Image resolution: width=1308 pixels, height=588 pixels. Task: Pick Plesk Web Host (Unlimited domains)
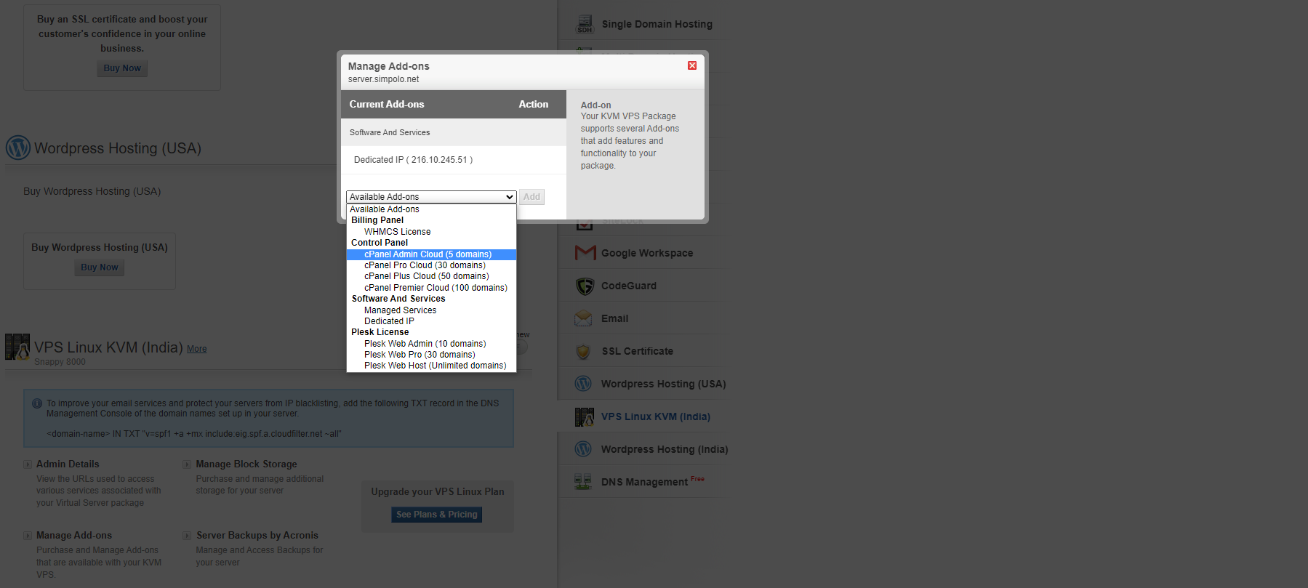click(x=435, y=366)
